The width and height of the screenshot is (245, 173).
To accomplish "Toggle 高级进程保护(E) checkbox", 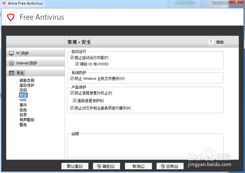I will pos(75,101).
